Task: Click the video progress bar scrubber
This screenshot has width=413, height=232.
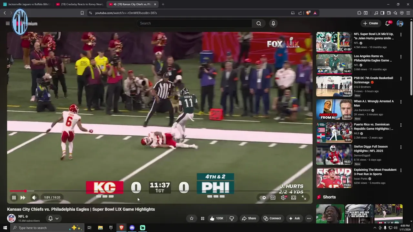Action: pyautogui.click(x=25, y=191)
